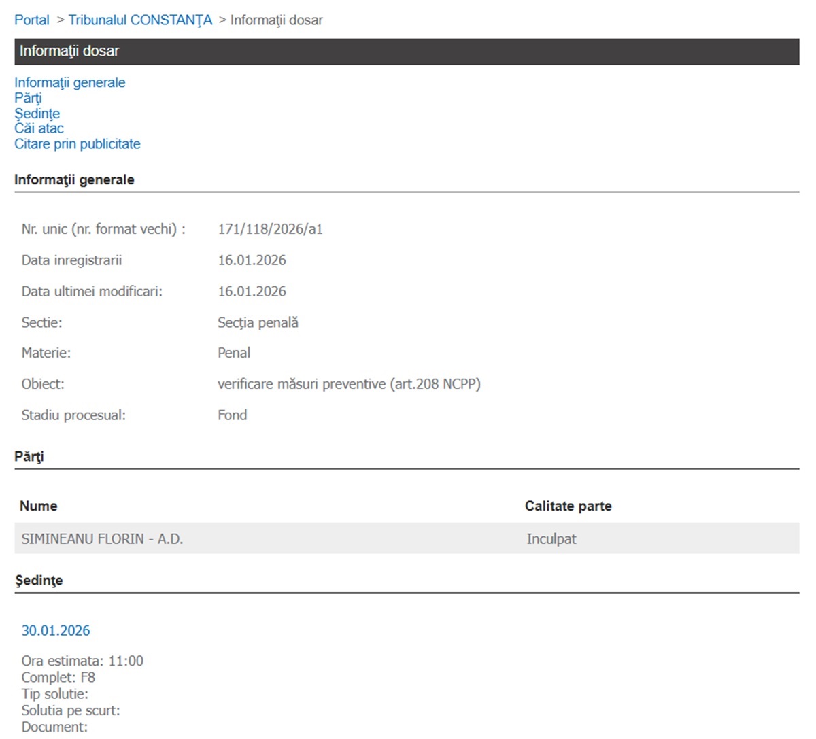
Task: Open Citare prin publicitate link
Action: [78, 144]
